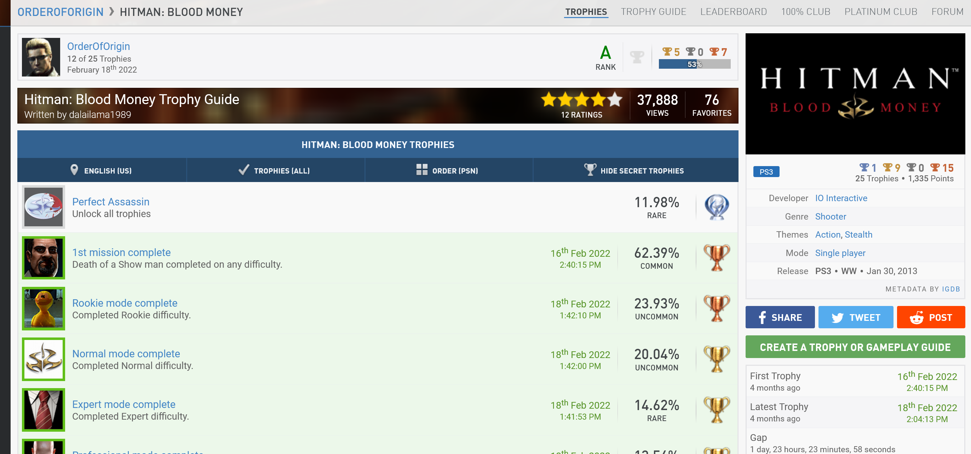Click the Facebook Share button
Screen dimensions: 971x454
[x=780, y=317]
